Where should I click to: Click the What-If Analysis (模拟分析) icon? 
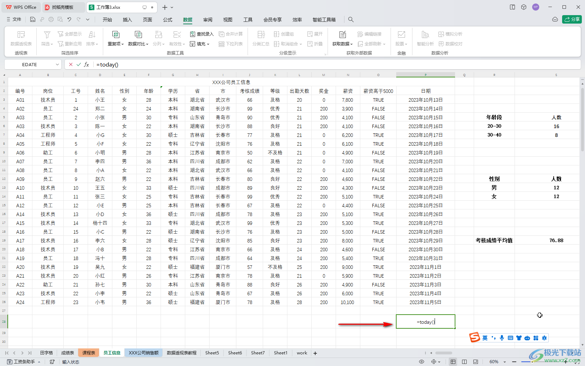441,34
